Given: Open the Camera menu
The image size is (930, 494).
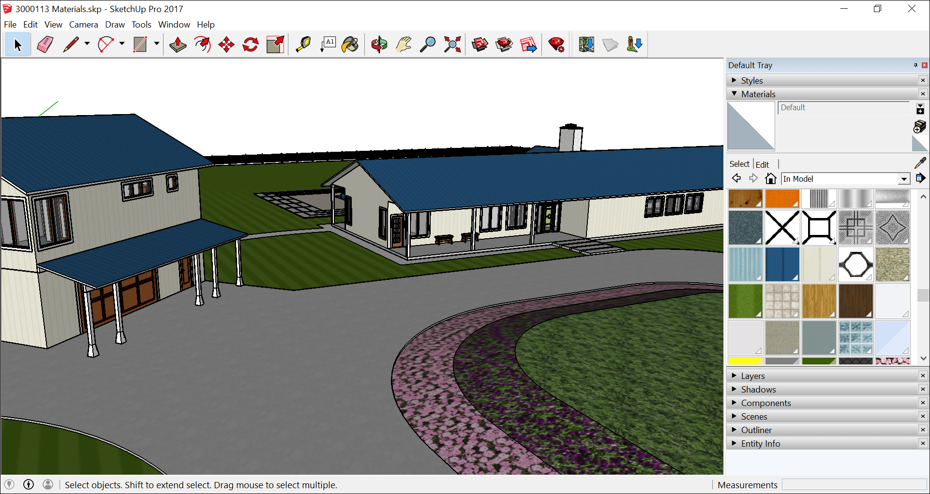Looking at the screenshot, I should (x=83, y=24).
